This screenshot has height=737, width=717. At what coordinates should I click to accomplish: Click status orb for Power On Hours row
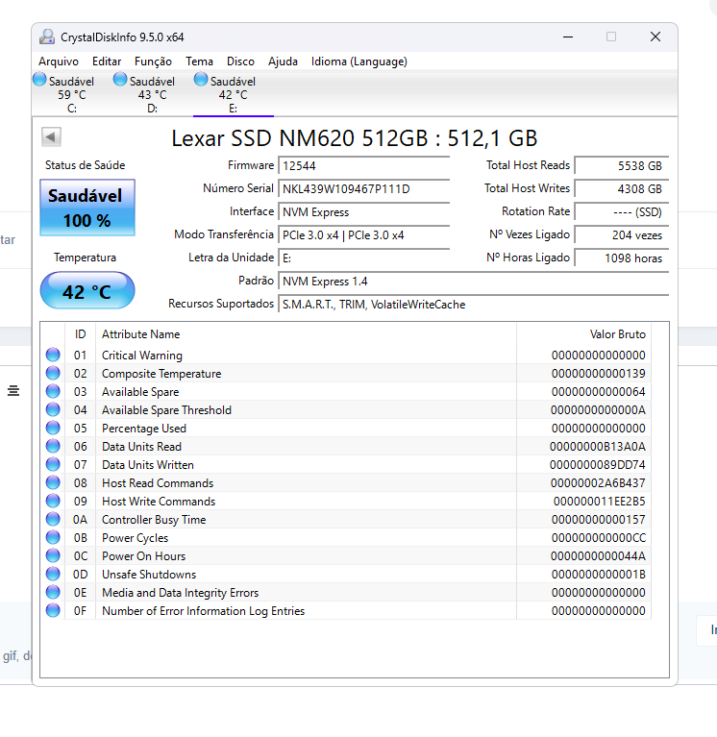(53, 555)
